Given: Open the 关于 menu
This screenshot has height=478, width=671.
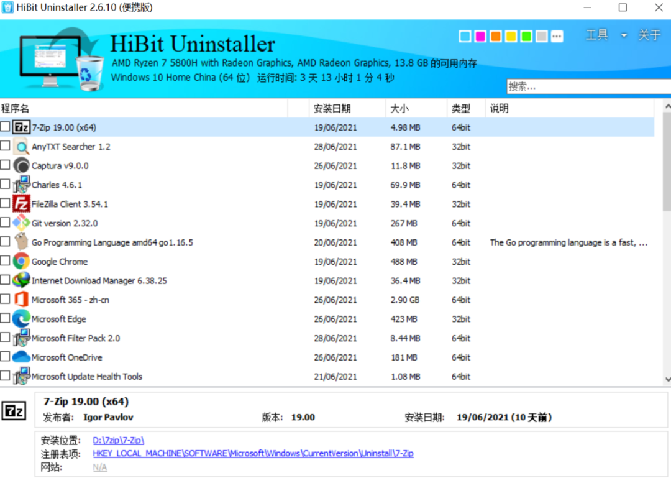Looking at the screenshot, I should pos(649,35).
